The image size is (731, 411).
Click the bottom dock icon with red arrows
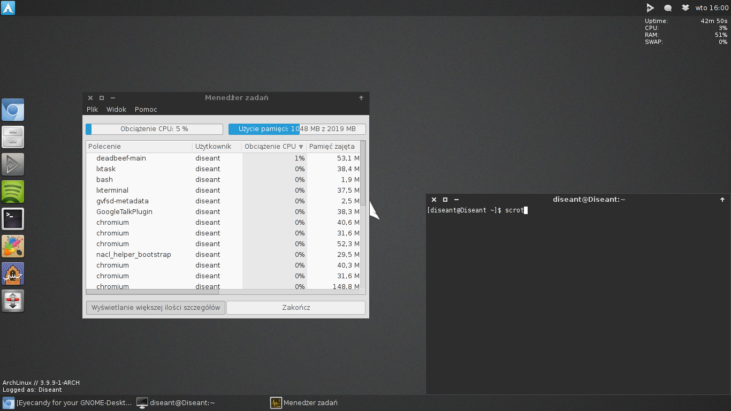(x=13, y=301)
